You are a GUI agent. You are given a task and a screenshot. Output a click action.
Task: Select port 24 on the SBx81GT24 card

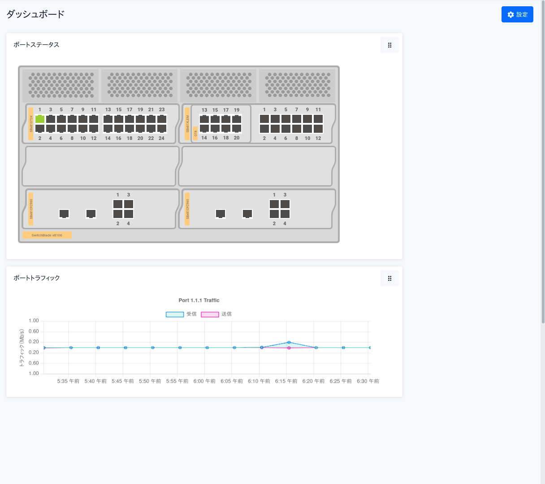(162, 129)
